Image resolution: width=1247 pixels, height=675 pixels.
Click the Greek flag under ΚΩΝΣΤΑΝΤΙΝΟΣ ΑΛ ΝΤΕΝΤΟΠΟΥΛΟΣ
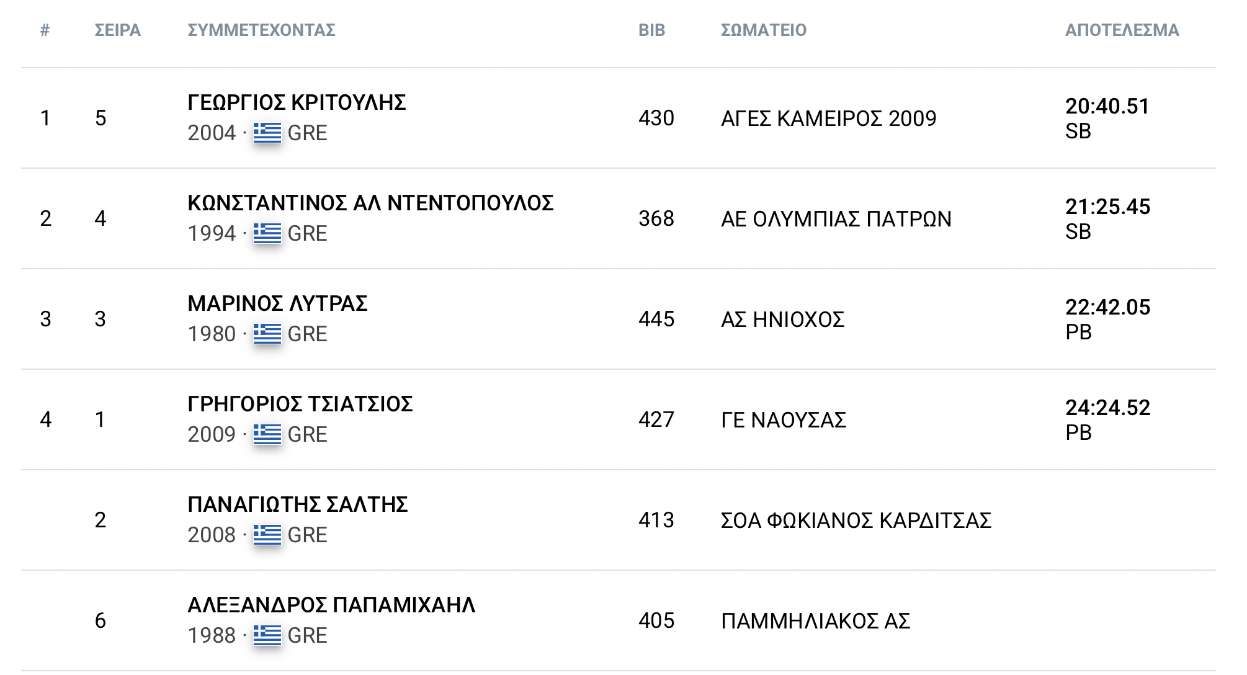(267, 233)
